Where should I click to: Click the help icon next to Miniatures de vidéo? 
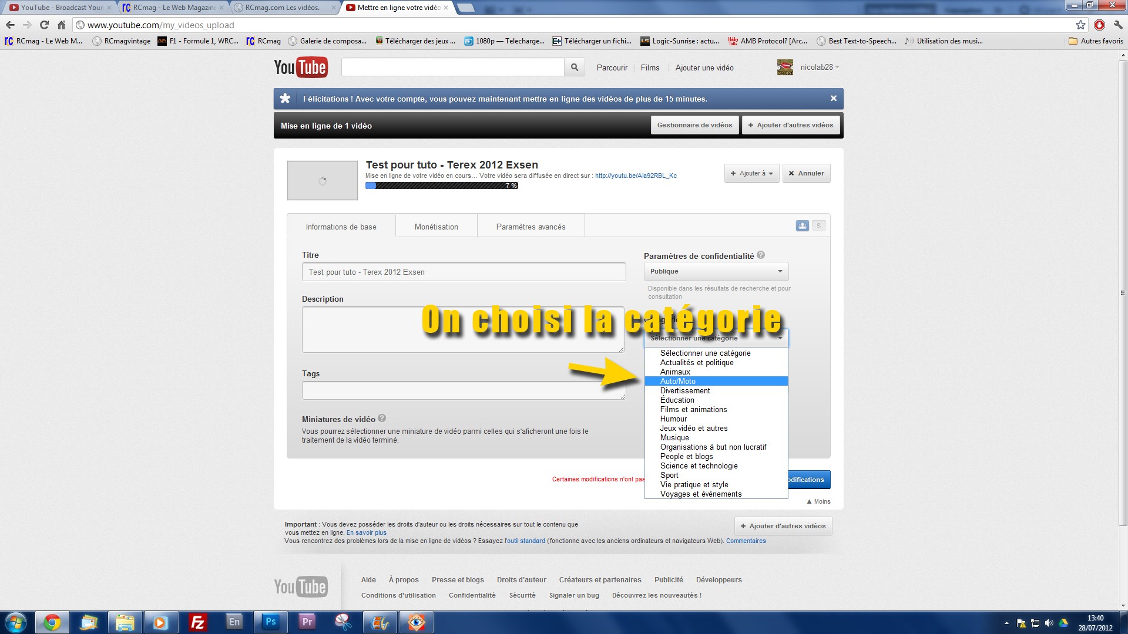click(382, 419)
